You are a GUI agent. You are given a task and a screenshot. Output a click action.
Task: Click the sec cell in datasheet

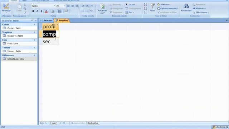point(50,42)
